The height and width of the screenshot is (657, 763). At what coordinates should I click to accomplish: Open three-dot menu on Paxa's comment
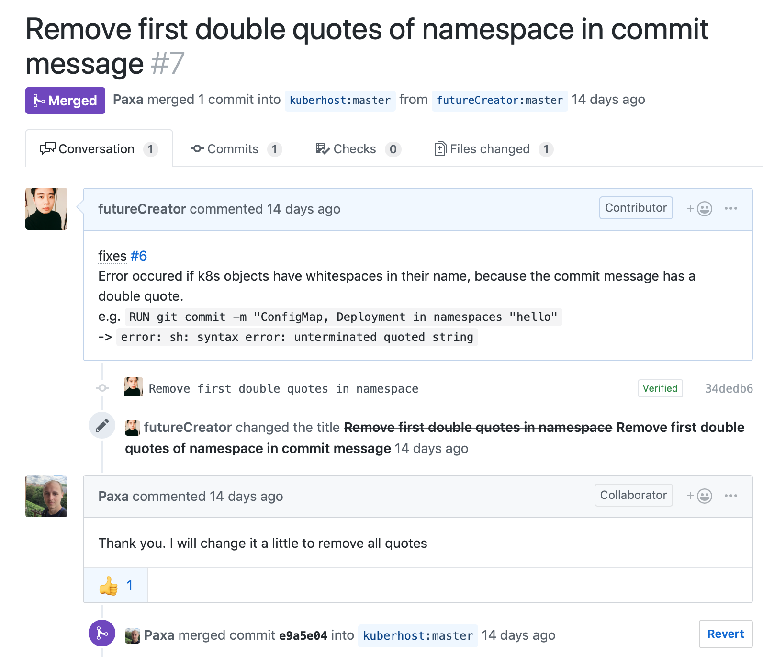pyautogui.click(x=730, y=496)
